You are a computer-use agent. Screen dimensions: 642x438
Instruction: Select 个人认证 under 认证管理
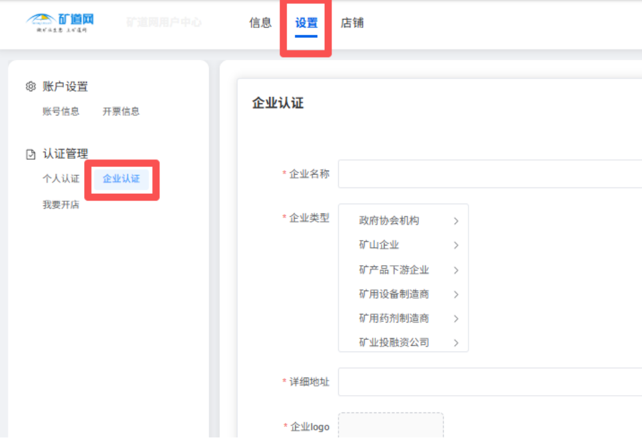61,179
